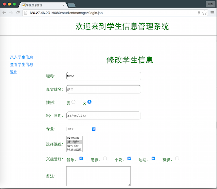
Task: Click the macOS yellow minimize button
Action: 9,4
